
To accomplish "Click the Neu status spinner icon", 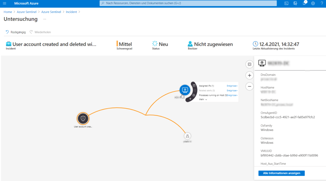I will (x=155, y=44).
